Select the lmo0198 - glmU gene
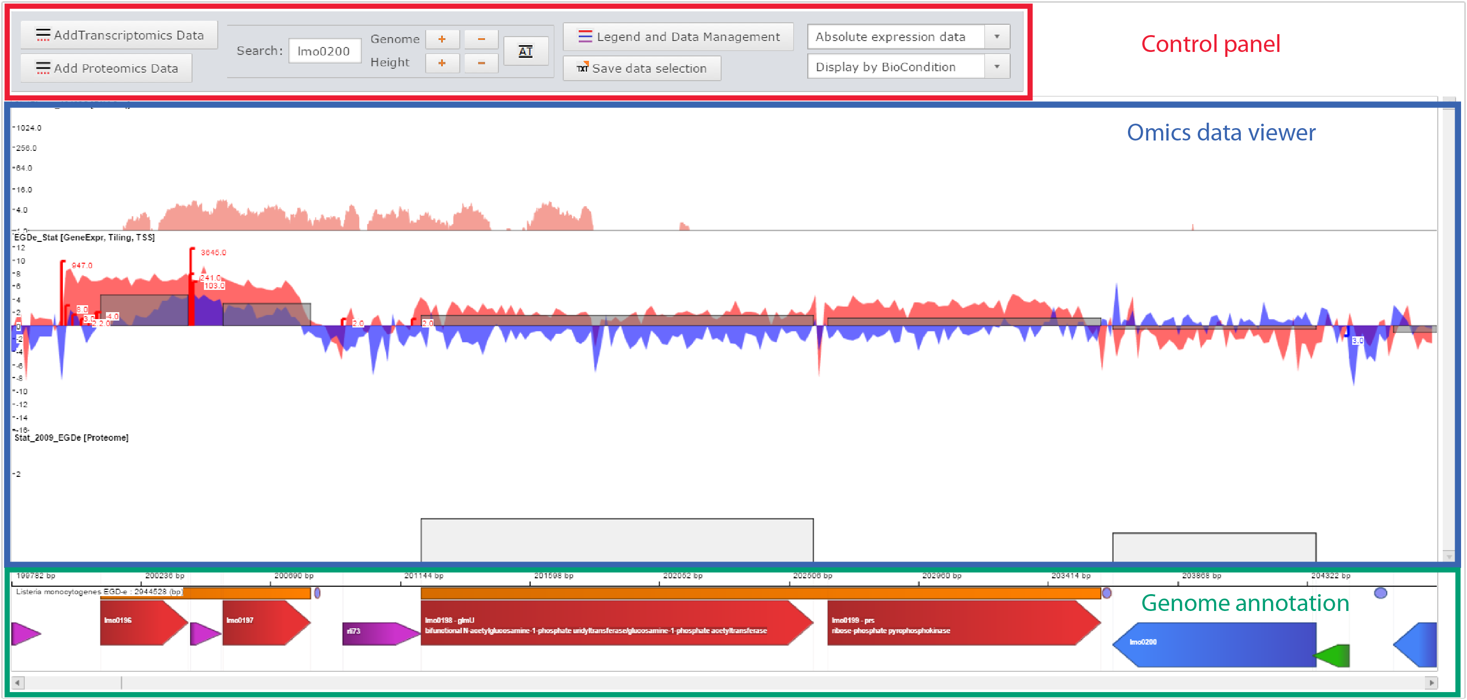This screenshot has height=700, width=1467. (x=617, y=623)
